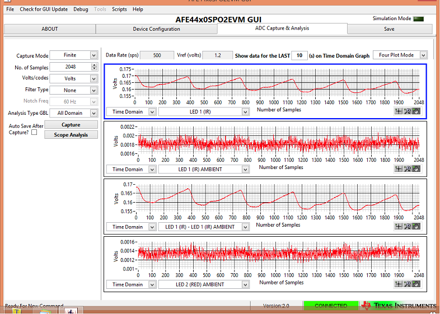This screenshot has height=314, width=440.
Task: Click the No. of Samples stepper arrows
Action: click(x=94, y=67)
